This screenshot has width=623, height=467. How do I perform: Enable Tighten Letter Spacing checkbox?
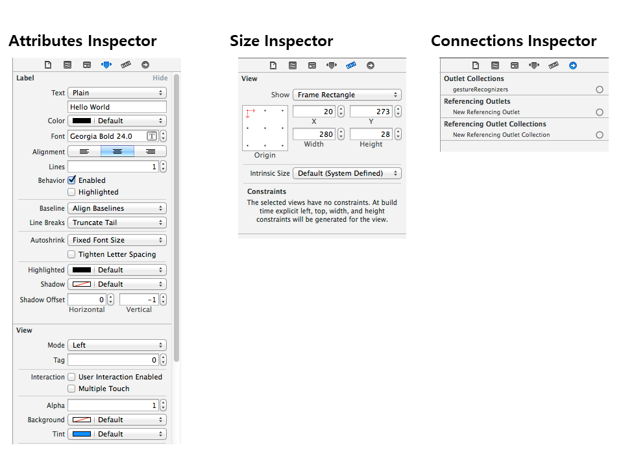[72, 254]
